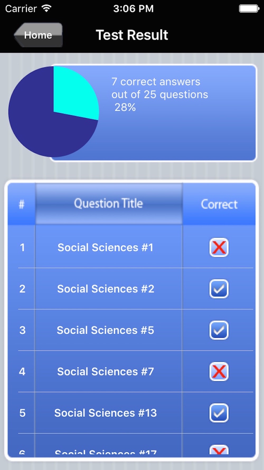Tap the Home back button

[38, 35]
